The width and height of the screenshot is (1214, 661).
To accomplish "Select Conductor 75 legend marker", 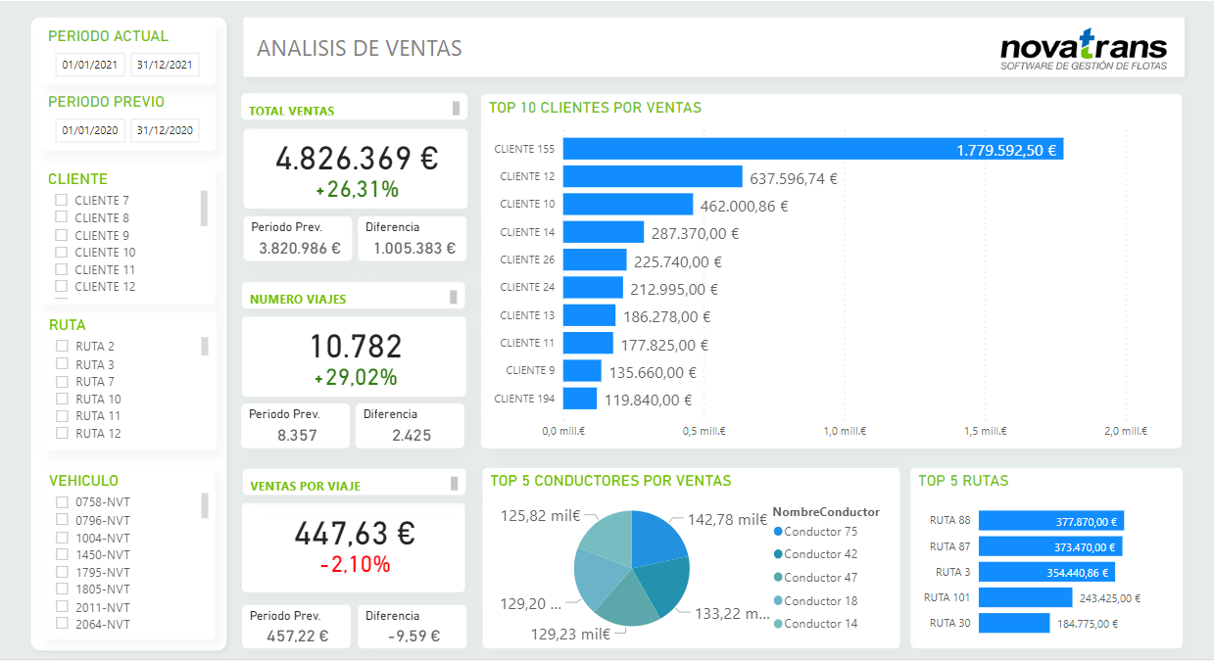I will tap(778, 531).
